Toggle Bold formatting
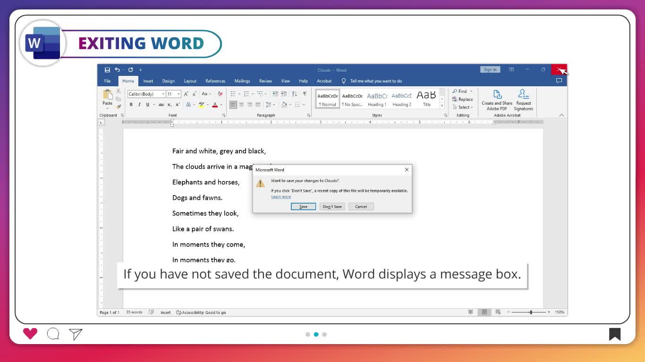Viewport: 645px width, 362px height. point(131,105)
